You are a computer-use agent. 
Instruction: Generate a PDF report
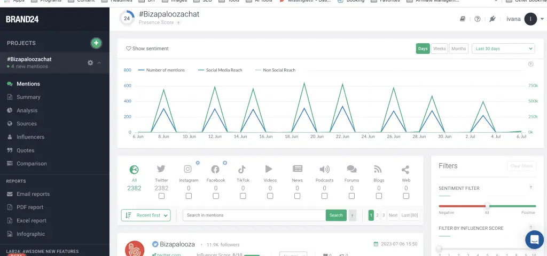[30, 207]
